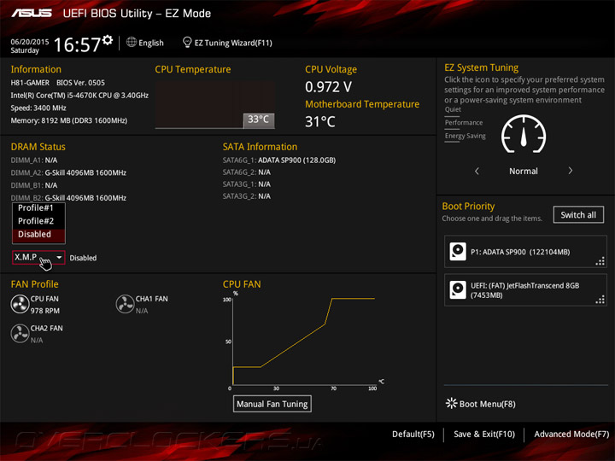This screenshot has width=615, height=461.
Task: Click the SATA6G_2 N/A row
Action: [247, 172]
